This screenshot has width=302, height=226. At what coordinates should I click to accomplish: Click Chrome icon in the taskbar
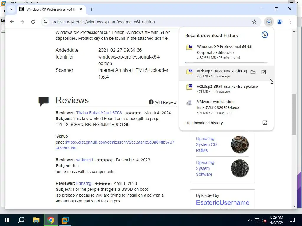(51, 220)
